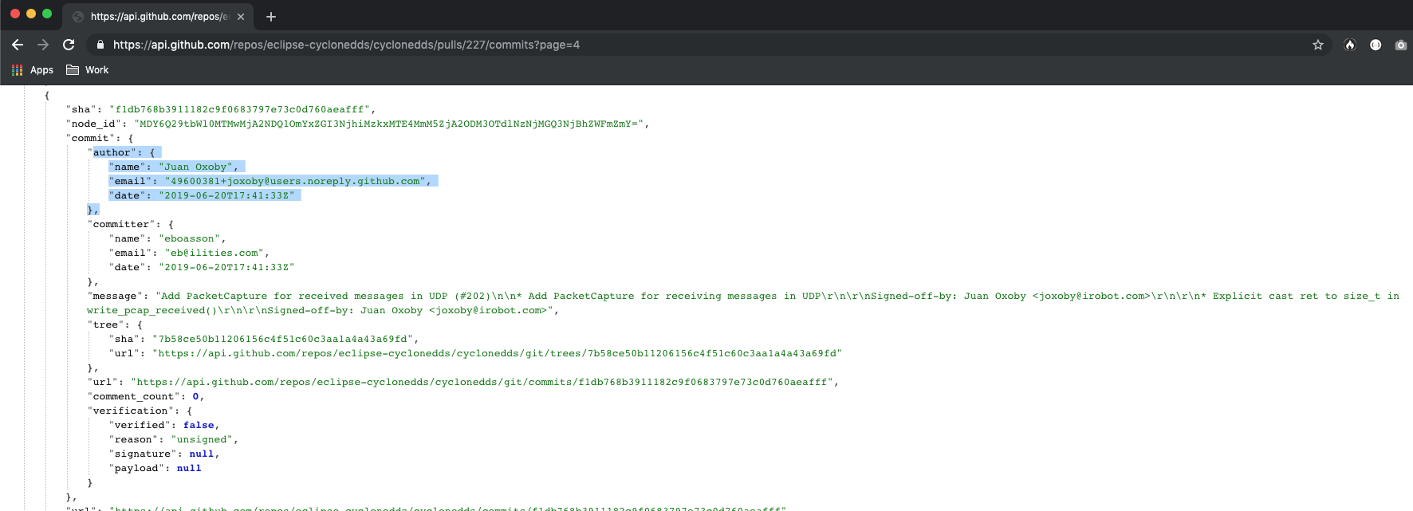This screenshot has height=511, width=1413.
Task: Select the api.github.com repos tab
Action: [x=158, y=16]
